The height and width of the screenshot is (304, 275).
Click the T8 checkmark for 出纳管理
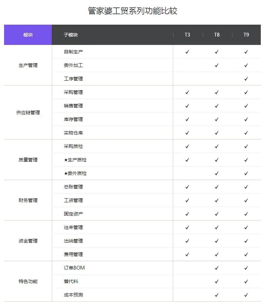click(217, 241)
